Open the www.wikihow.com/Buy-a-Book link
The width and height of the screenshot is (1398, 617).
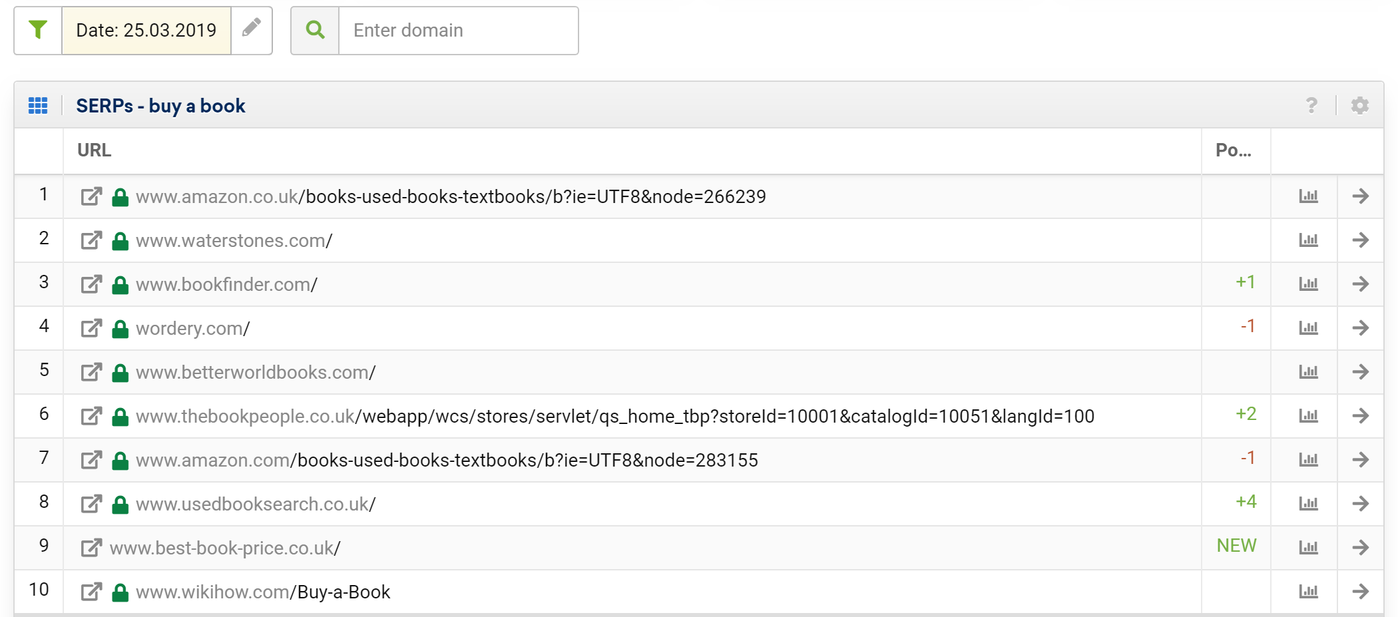tap(263, 592)
